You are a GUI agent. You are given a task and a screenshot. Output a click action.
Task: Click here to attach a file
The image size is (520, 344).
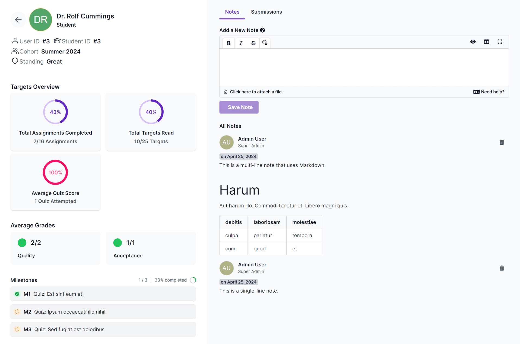(x=256, y=92)
